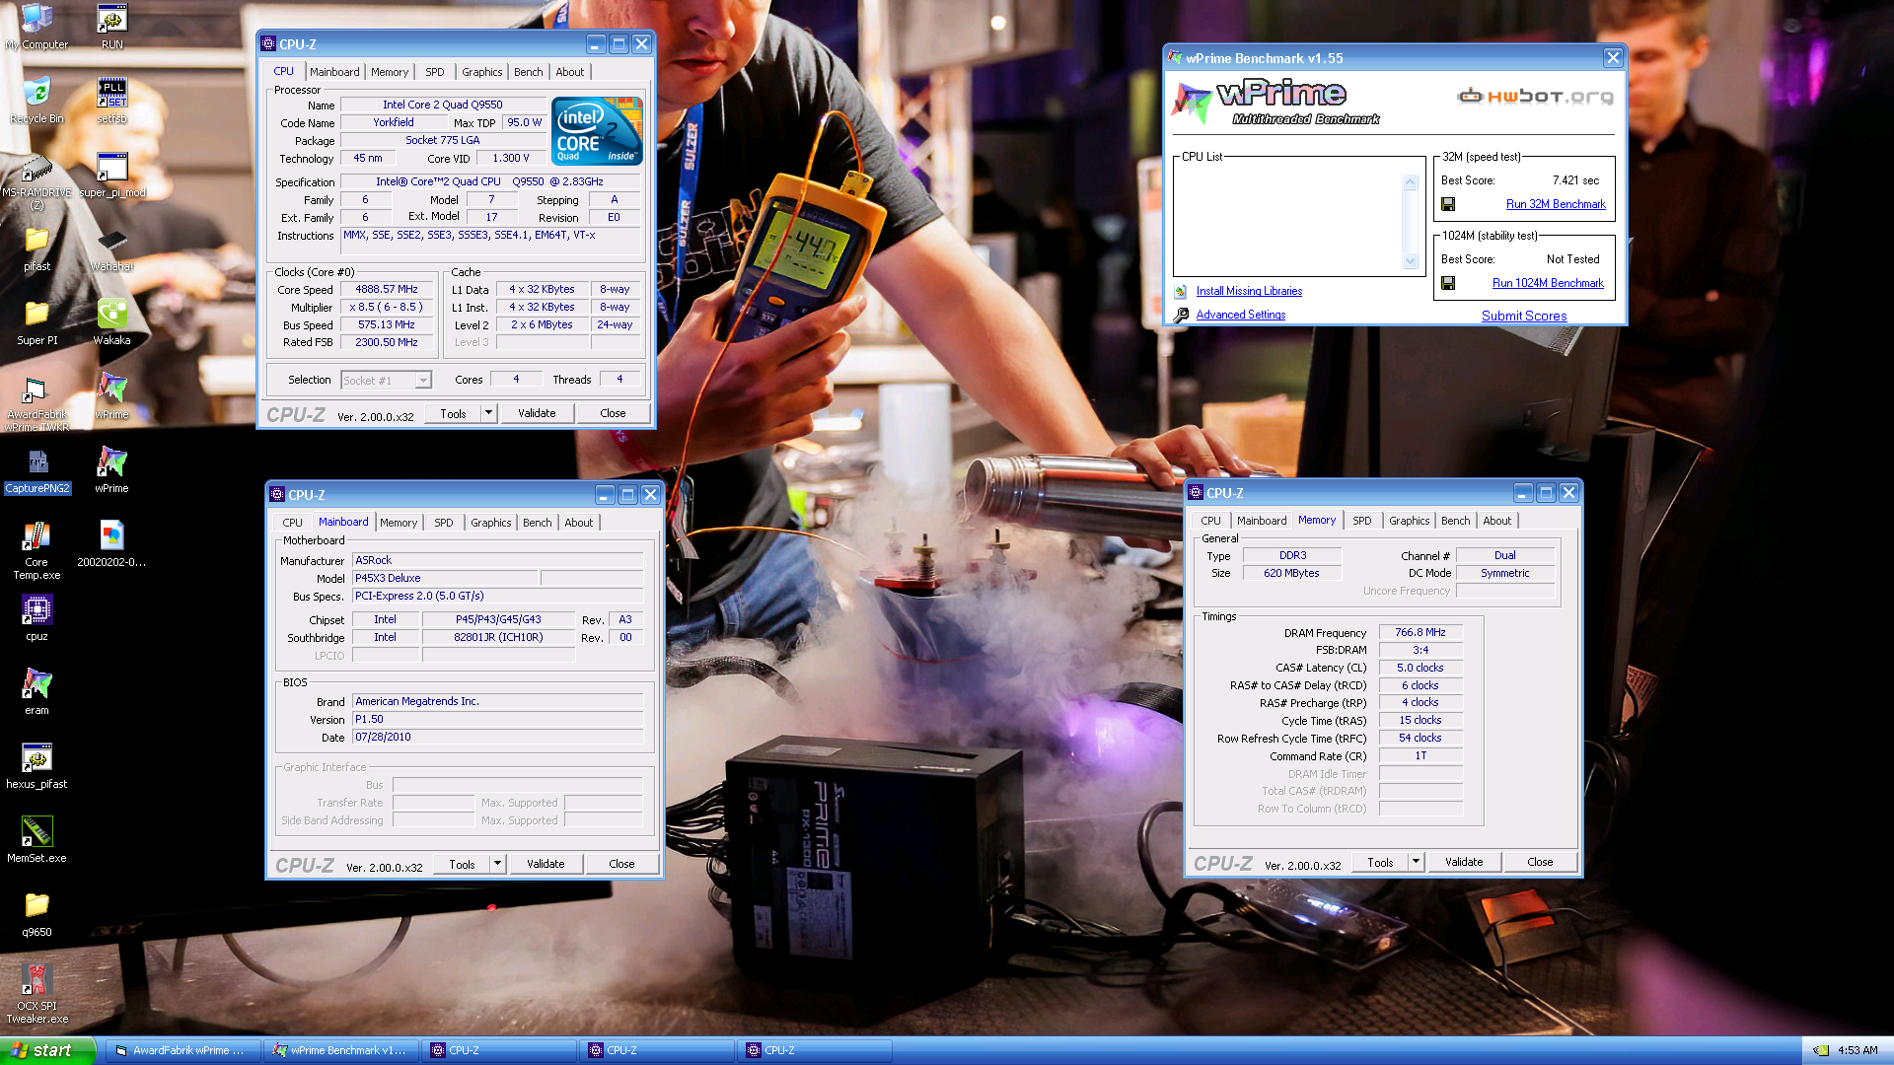Image resolution: width=1894 pixels, height=1065 pixels.
Task: Click inside the wPrime CPU List box
Action: 1288,221
